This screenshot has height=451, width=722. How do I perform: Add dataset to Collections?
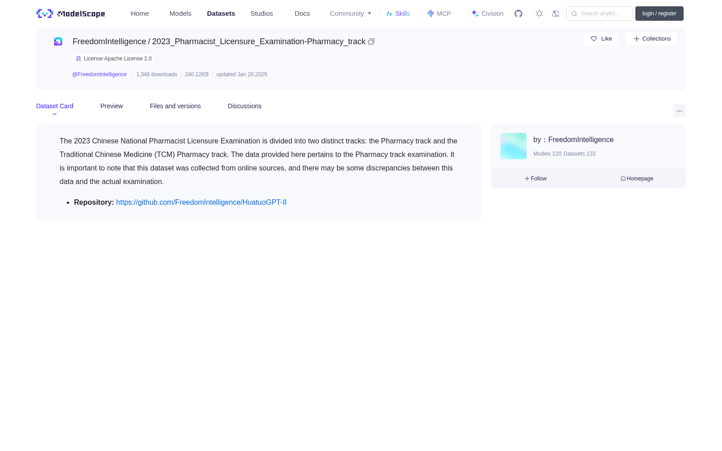click(652, 39)
